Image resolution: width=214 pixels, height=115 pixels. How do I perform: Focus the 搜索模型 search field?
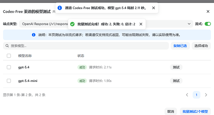86,46
